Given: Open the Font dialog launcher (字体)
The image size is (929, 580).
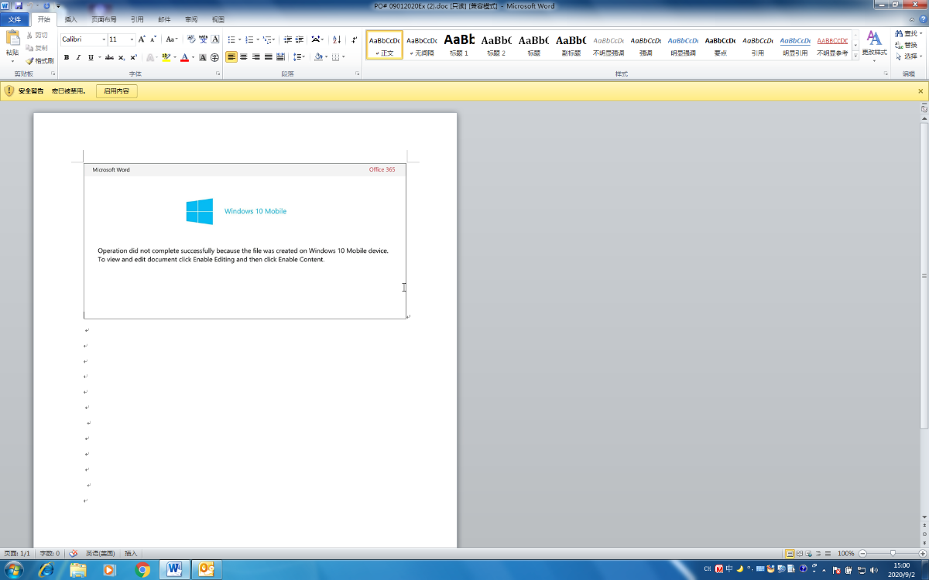Looking at the screenshot, I should (x=217, y=73).
